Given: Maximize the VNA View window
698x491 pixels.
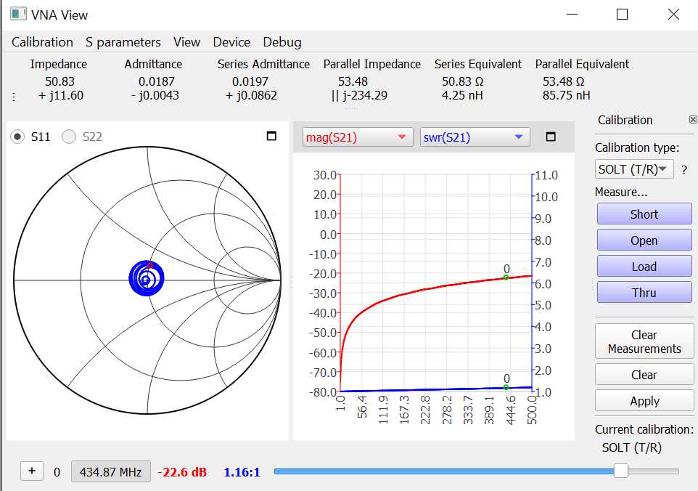Looking at the screenshot, I should [623, 15].
